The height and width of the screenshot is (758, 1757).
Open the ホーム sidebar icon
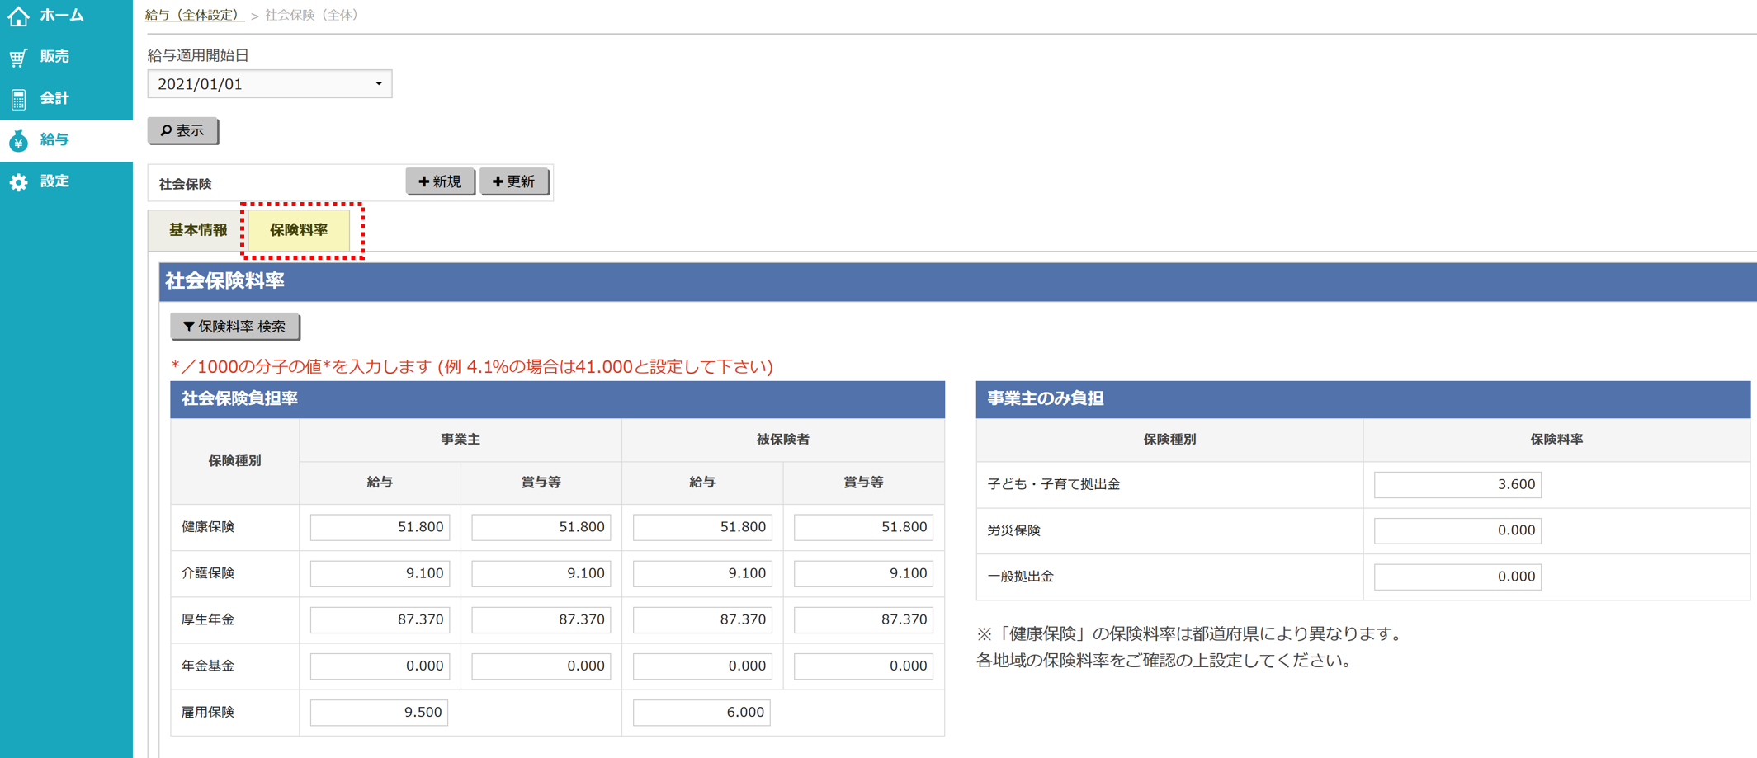click(x=18, y=15)
